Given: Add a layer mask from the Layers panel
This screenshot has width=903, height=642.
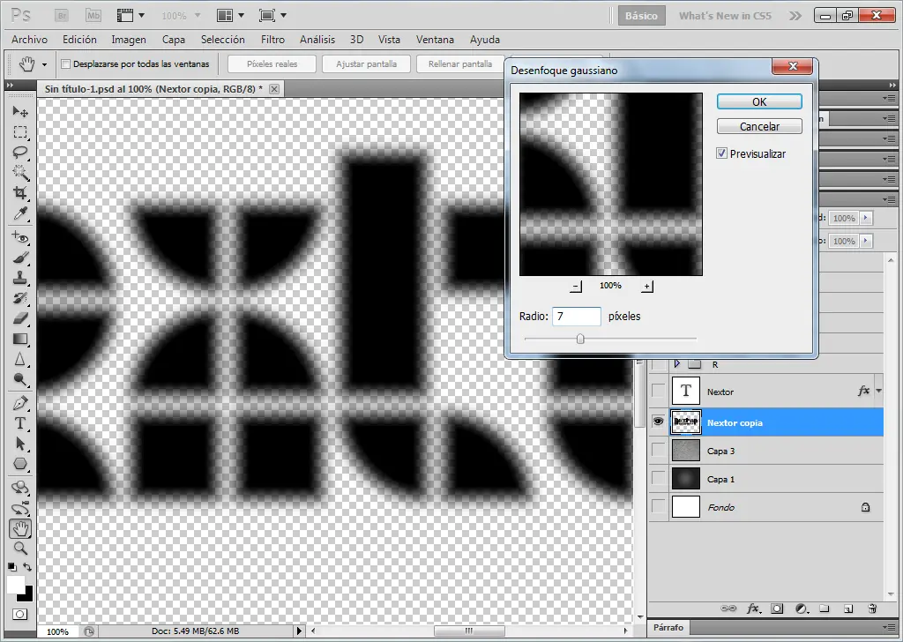Looking at the screenshot, I should (x=777, y=608).
